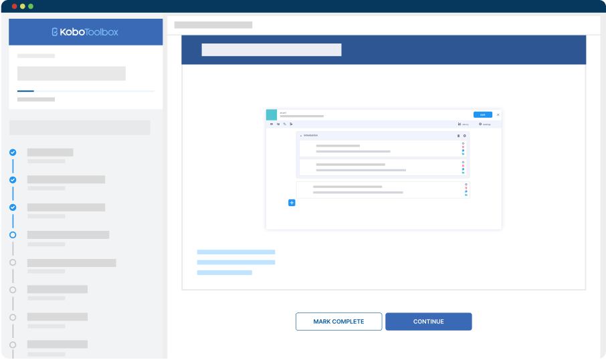This screenshot has height=360, width=606.
Task: Select the second completed step checkmark
Action: 13,180
